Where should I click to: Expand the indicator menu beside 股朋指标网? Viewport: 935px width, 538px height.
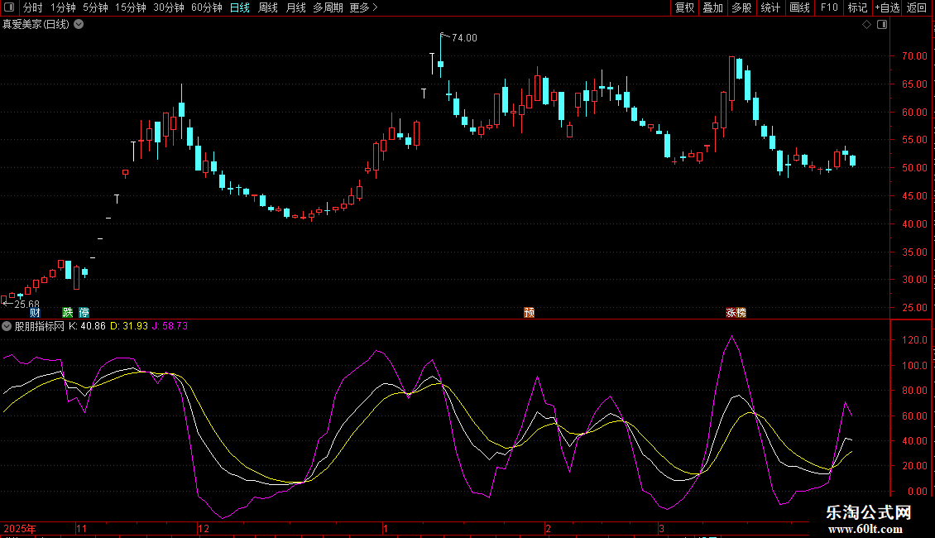coord(7,326)
